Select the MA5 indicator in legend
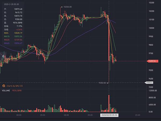This screenshot has height=121, width=161. tap(7, 32)
